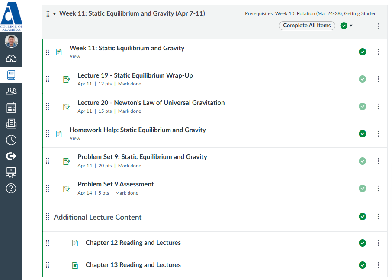Viewport: 392px width, 280px height.
Task: Open Problem Set 9: Static Equilibrium and Gravity
Action: click(142, 157)
